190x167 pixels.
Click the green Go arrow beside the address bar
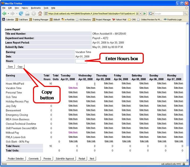click(x=145, y=14)
